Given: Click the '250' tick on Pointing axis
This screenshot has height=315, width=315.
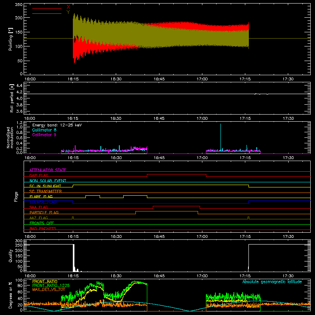Looking at the screenshot, I should coord(19,5).
